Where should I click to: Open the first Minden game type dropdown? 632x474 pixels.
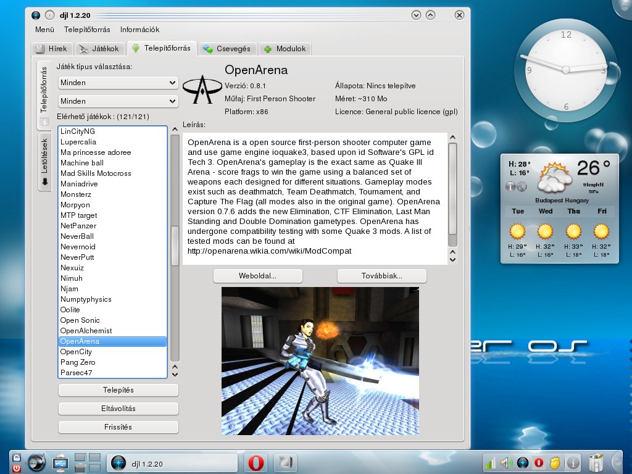[118, 83]
